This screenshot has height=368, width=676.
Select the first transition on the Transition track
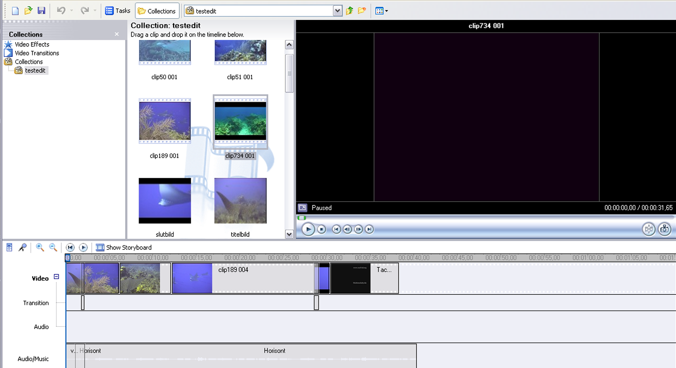83,302
